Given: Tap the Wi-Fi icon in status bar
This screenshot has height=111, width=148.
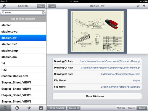Looking at the screenshot, I should pos(7,1).
